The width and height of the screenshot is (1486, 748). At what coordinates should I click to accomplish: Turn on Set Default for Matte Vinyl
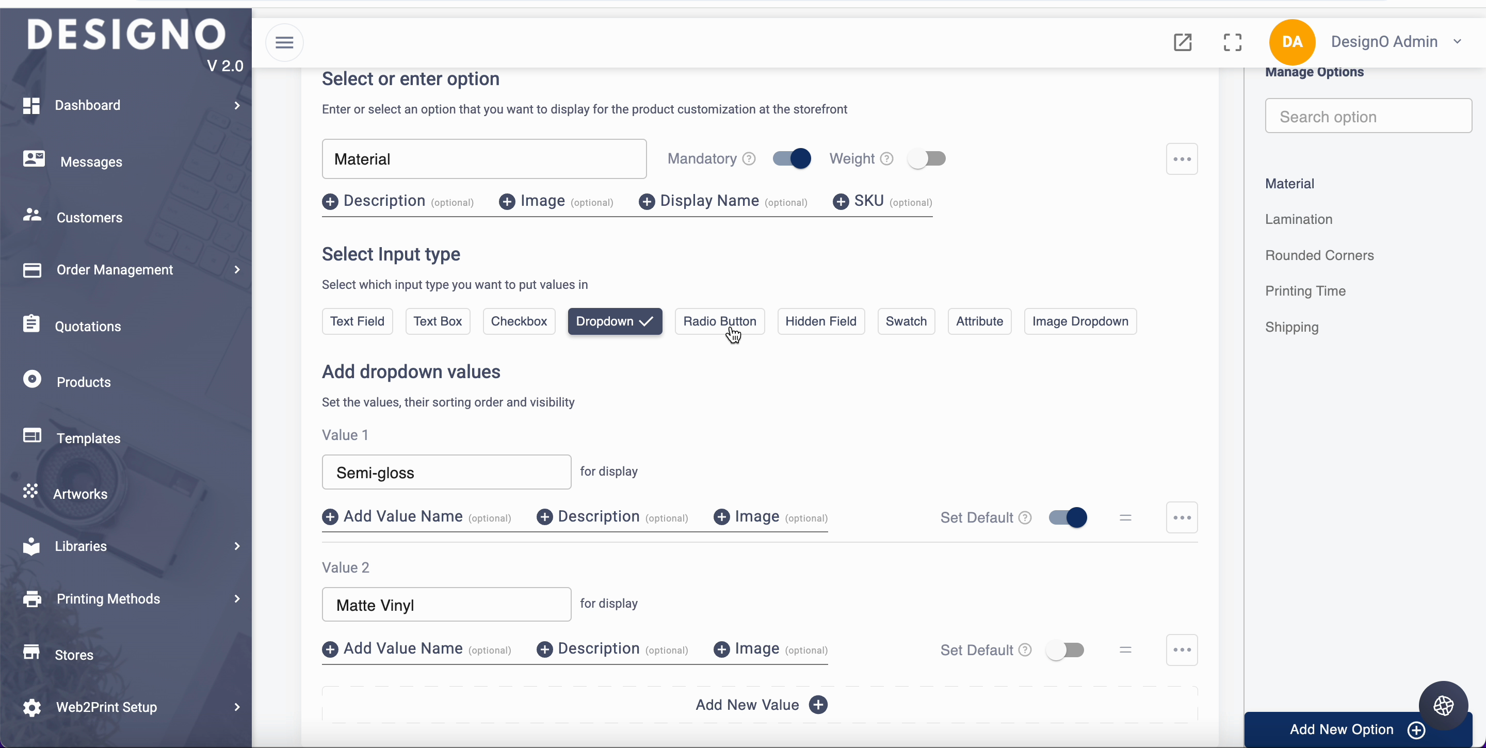click(1065, 650)
